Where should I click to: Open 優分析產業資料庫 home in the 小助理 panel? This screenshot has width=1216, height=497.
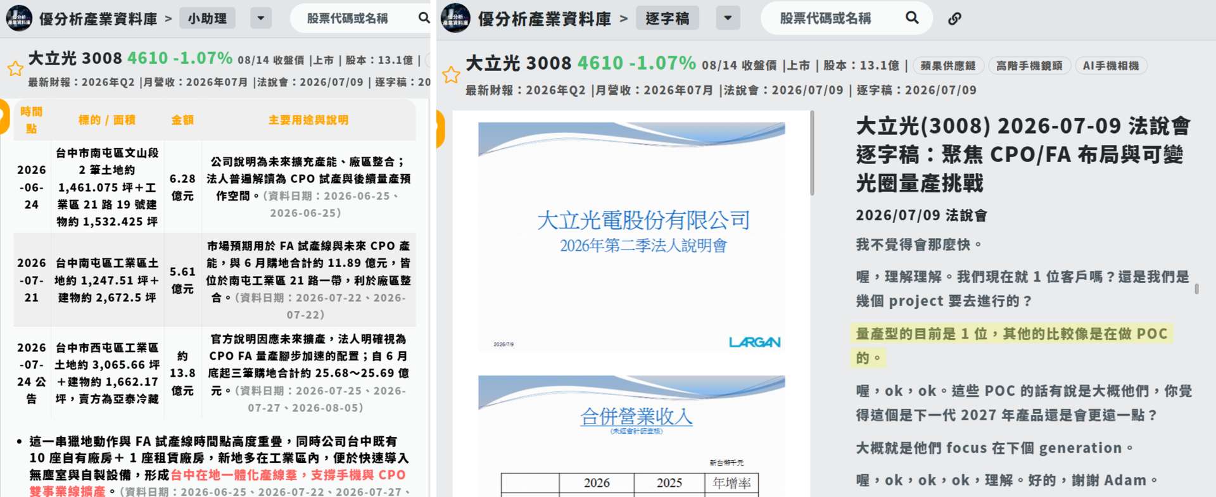tap(98, 19)
